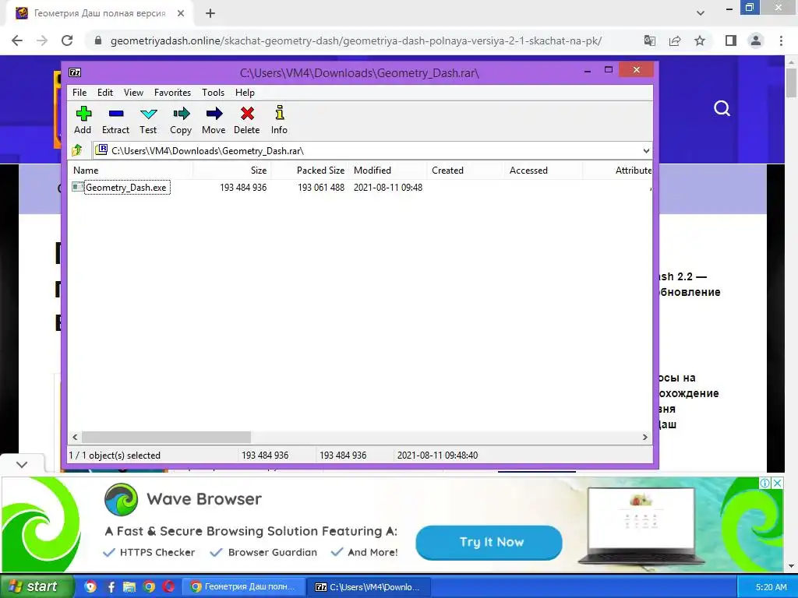
Task: Click the Chrome back arrow
Action: (x=17, y=40)
